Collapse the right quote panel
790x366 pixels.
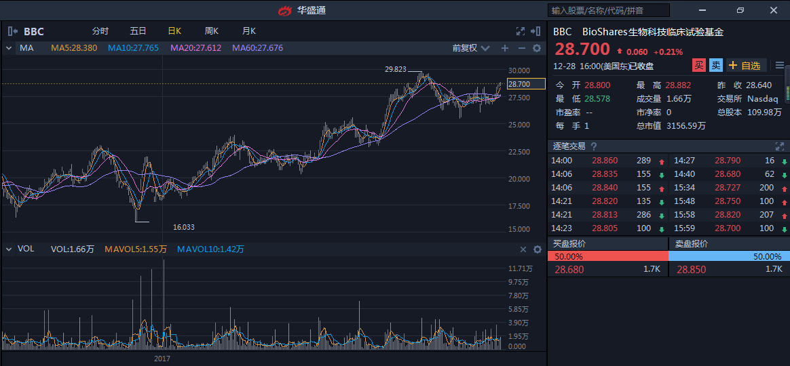point(537,31)
